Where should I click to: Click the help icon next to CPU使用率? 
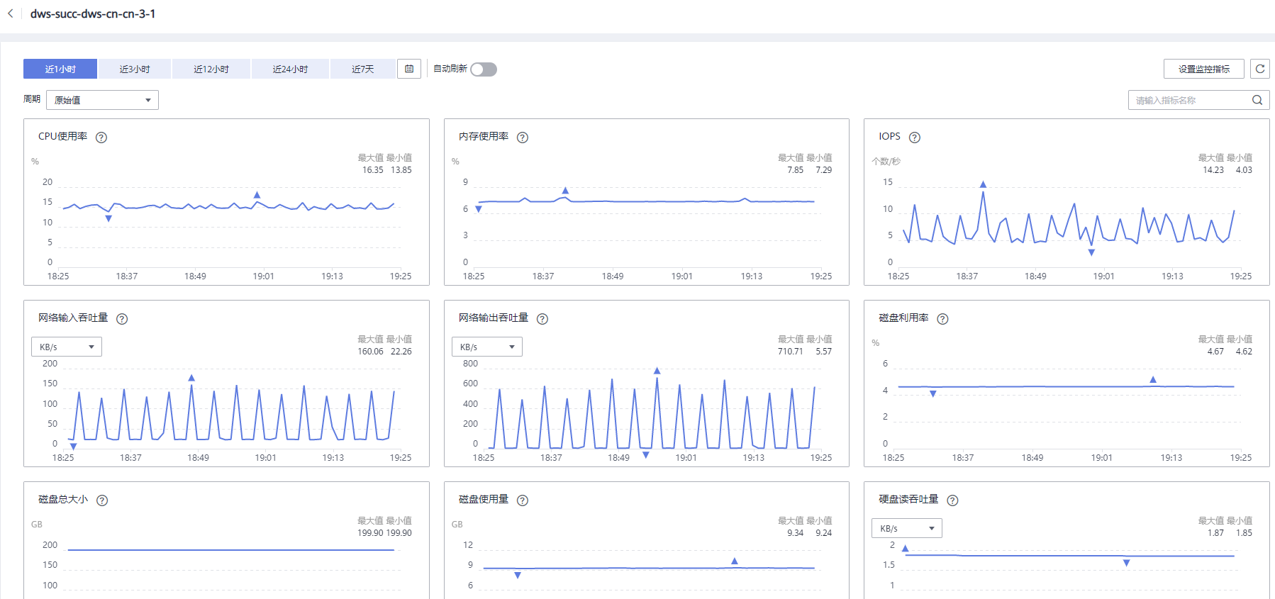click(101, 138)
